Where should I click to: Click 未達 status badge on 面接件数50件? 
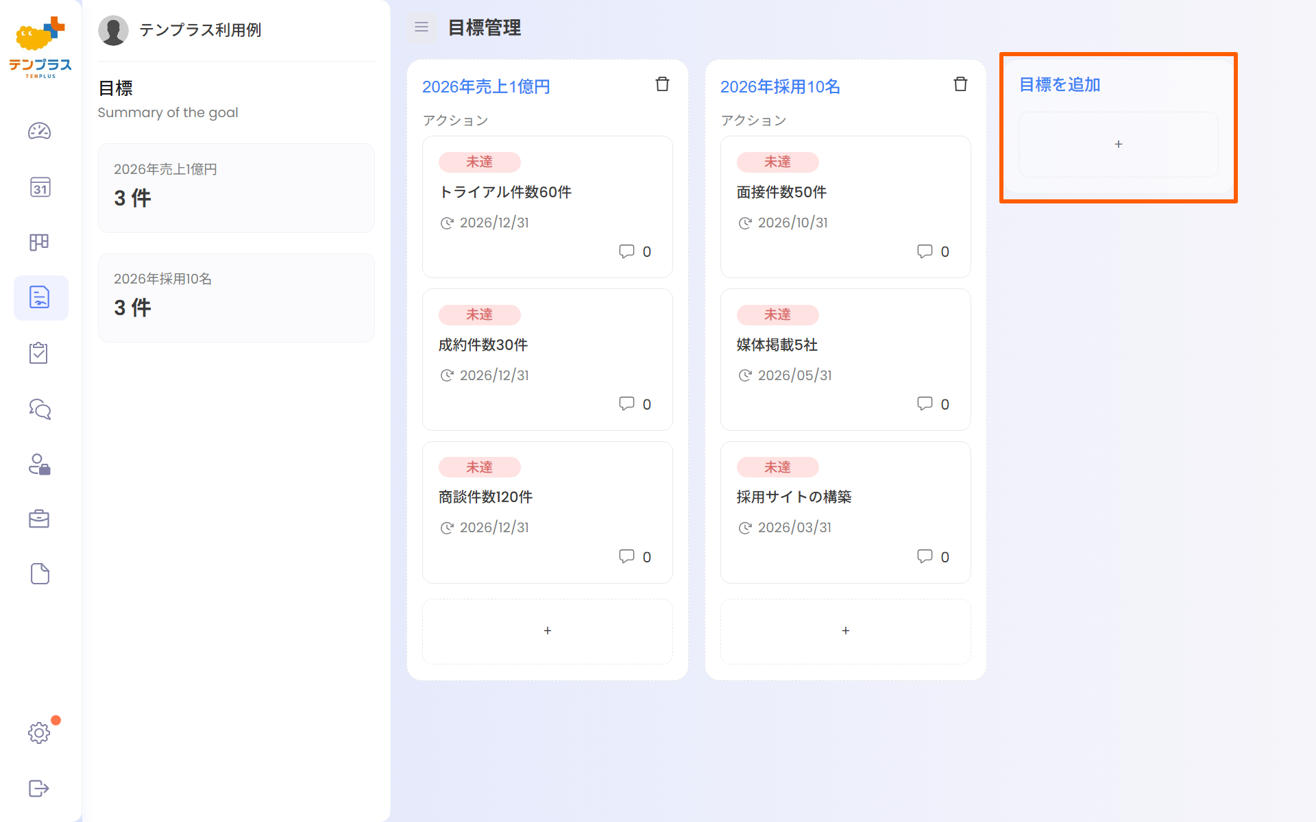point(778,162)
